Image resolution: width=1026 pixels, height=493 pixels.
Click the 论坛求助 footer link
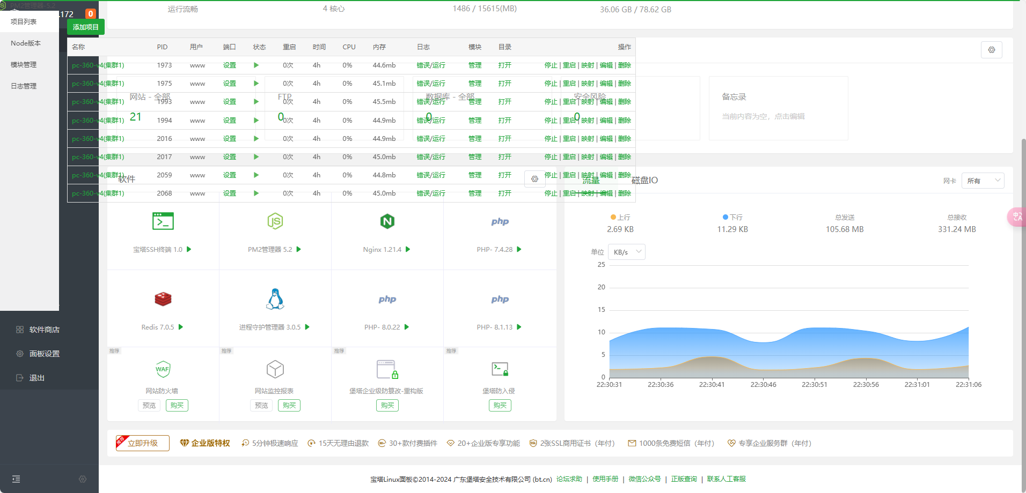tap(569, 479)
